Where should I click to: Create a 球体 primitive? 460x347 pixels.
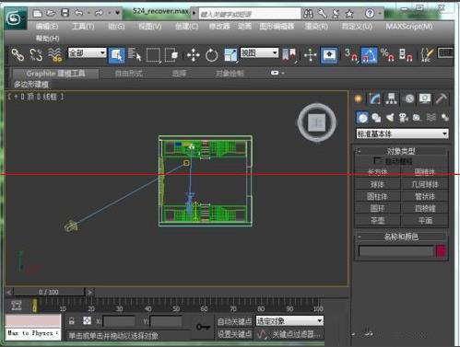tap(377, 184)
